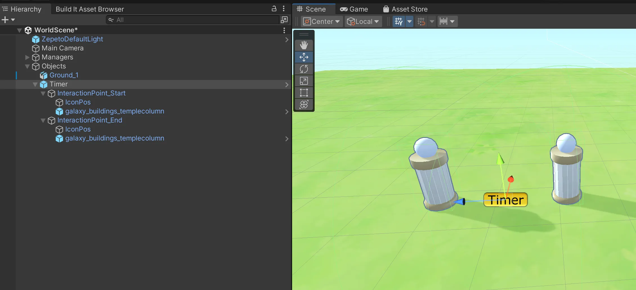Image resolution: width=636 pixels, height=290 pixels.
Task: Open WorldScene context menu dots
Action: [284, 30]
